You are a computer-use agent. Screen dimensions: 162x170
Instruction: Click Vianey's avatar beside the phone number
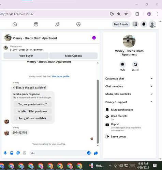coord(6,133)
